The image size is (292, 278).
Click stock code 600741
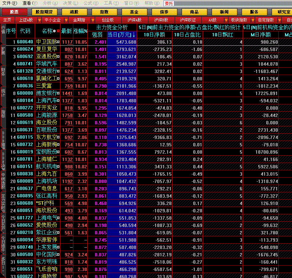coord(25,64)
